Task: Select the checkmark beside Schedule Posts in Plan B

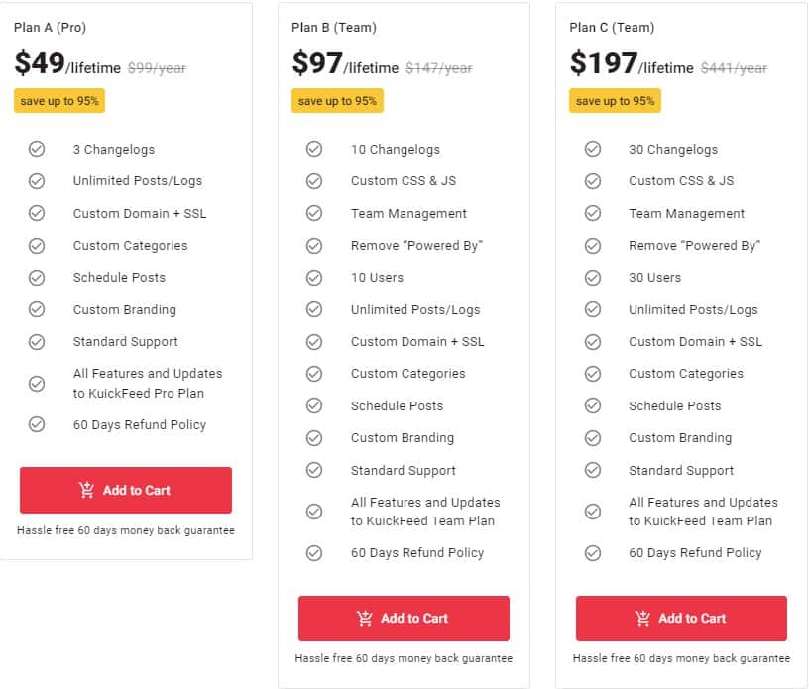Action: pyautogui.click(x=314, y=405)
